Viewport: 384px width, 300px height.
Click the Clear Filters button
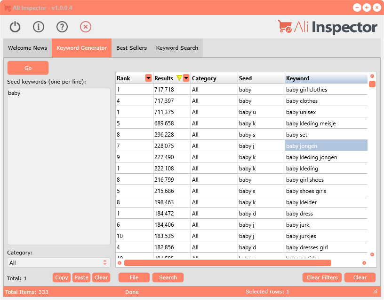[x=322, y=277]
